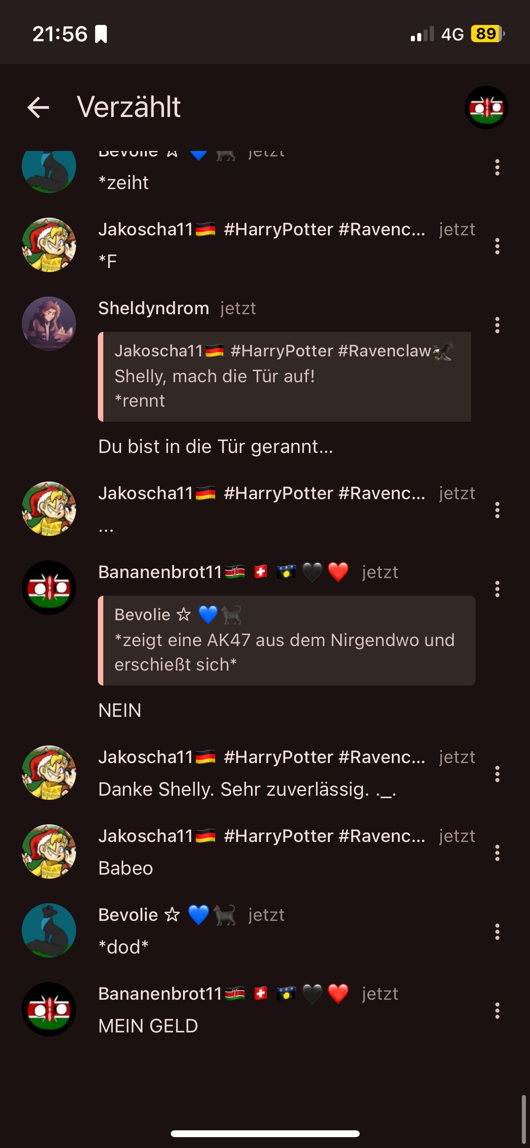
Task: Jump to quoted AK47 message from Bevolie
Action: pos(287,640)
